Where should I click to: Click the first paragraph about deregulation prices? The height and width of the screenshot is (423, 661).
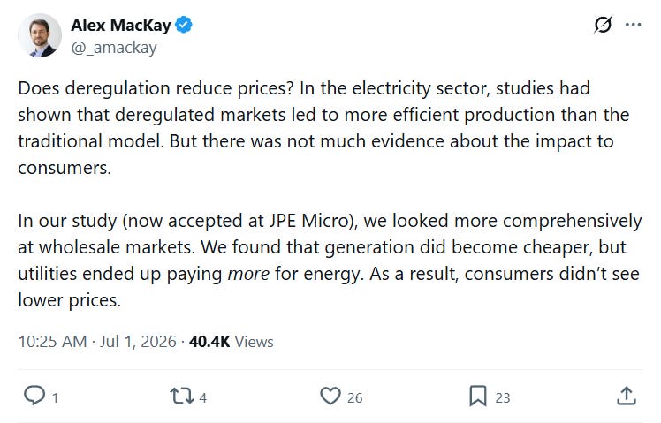coord(323,128)
